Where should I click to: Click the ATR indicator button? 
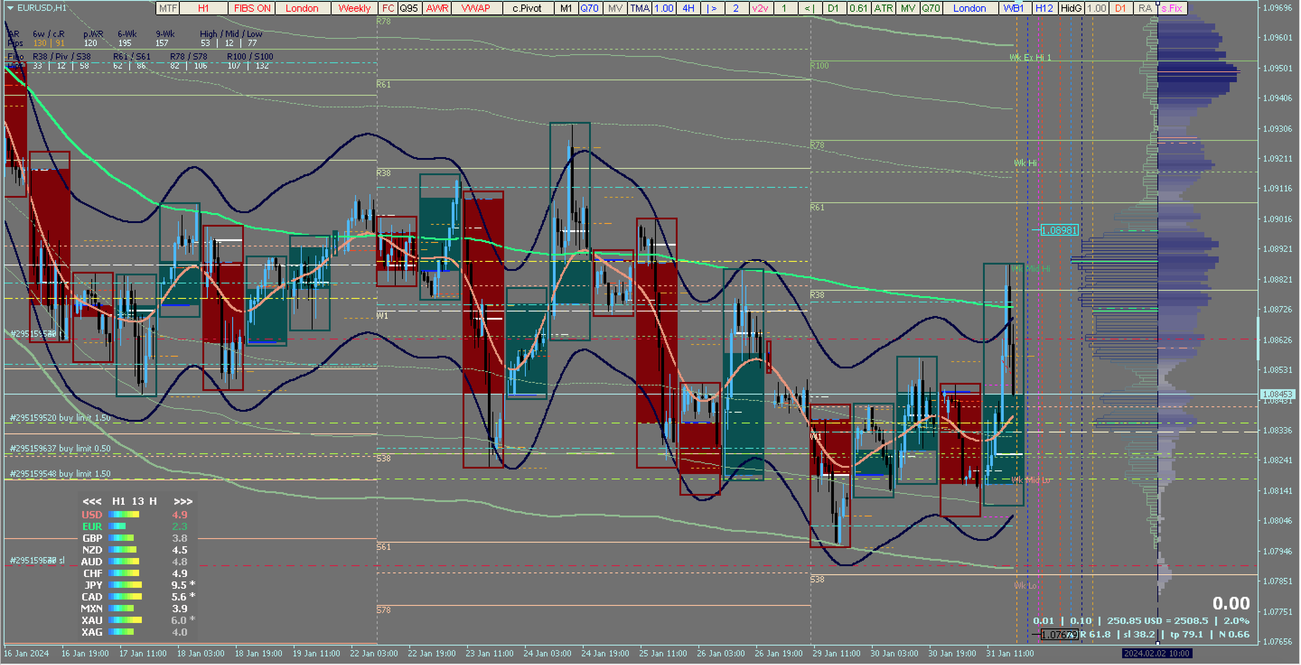click(x=883, y=8)
